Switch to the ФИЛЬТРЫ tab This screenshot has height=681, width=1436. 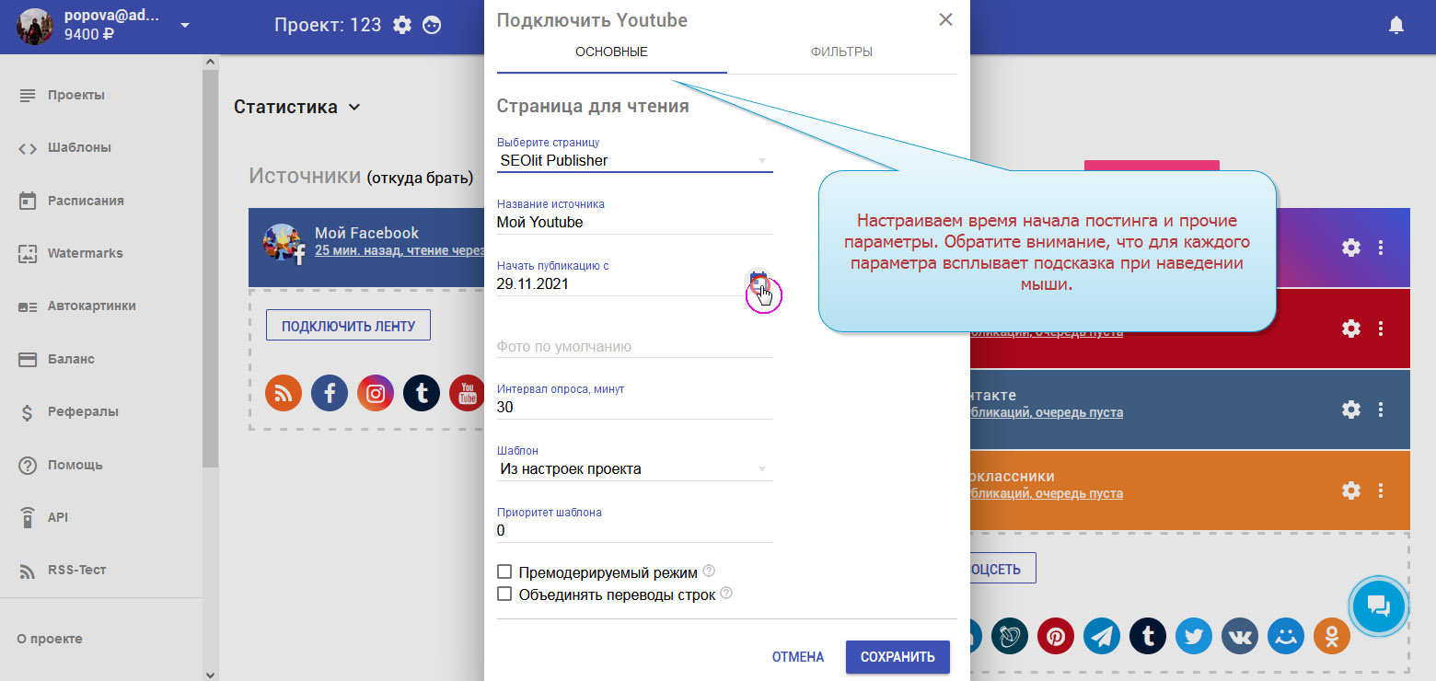[x=841, y=52]
